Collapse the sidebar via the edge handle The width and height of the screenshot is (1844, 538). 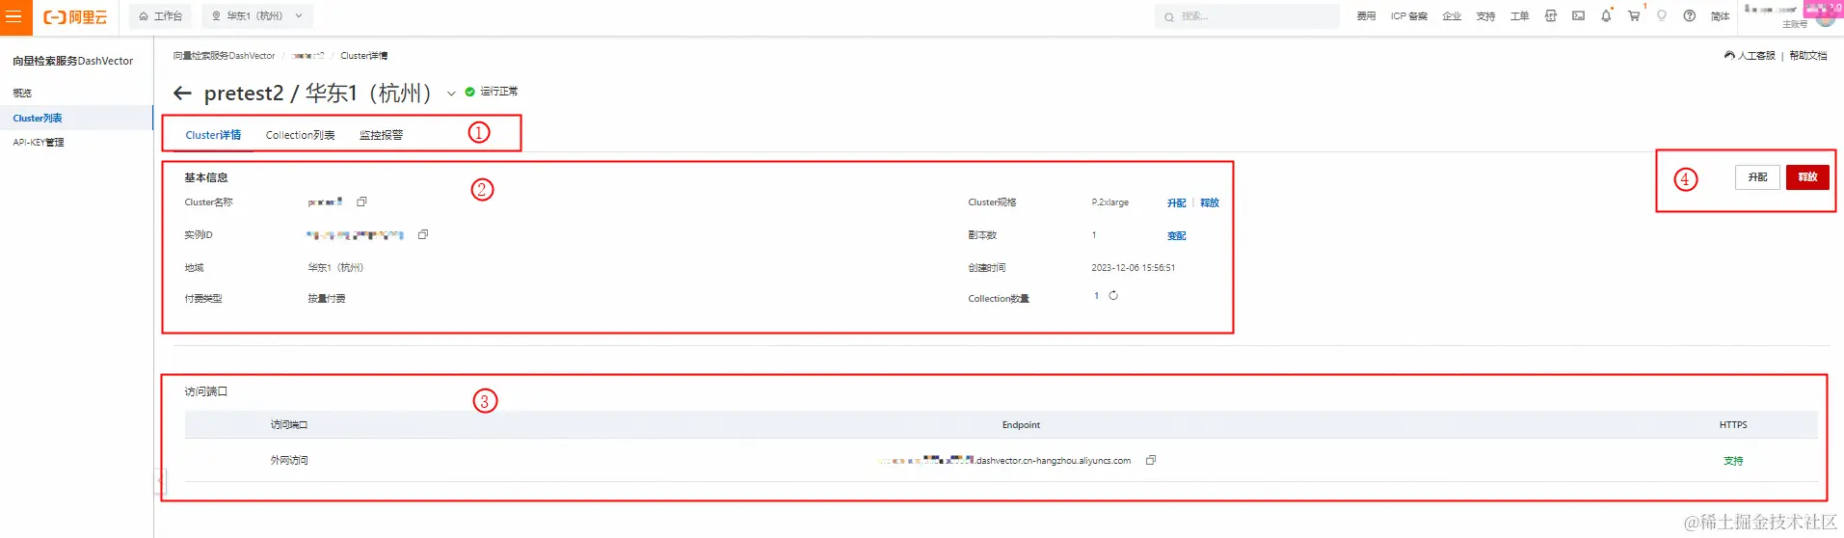161,480
